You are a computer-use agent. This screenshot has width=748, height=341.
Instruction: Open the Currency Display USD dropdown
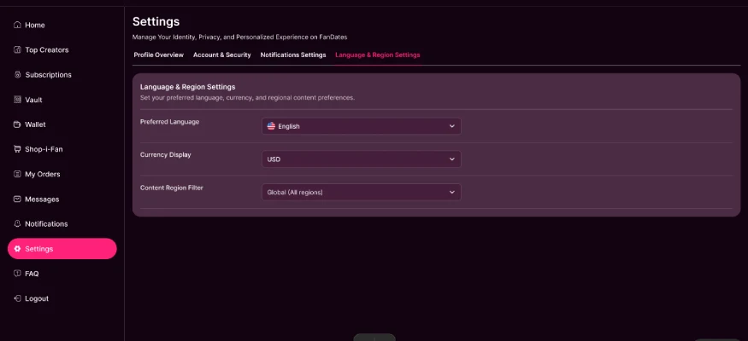361,159
